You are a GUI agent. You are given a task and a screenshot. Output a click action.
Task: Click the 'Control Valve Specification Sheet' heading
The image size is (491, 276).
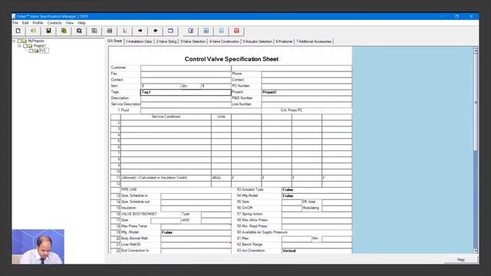(232, 59)
